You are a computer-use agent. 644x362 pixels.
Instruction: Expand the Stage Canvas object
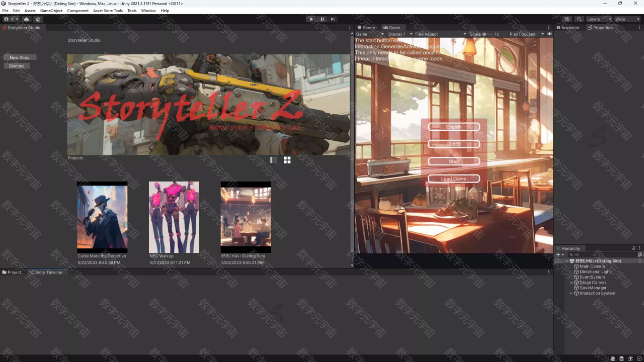(x=572, y=283)
